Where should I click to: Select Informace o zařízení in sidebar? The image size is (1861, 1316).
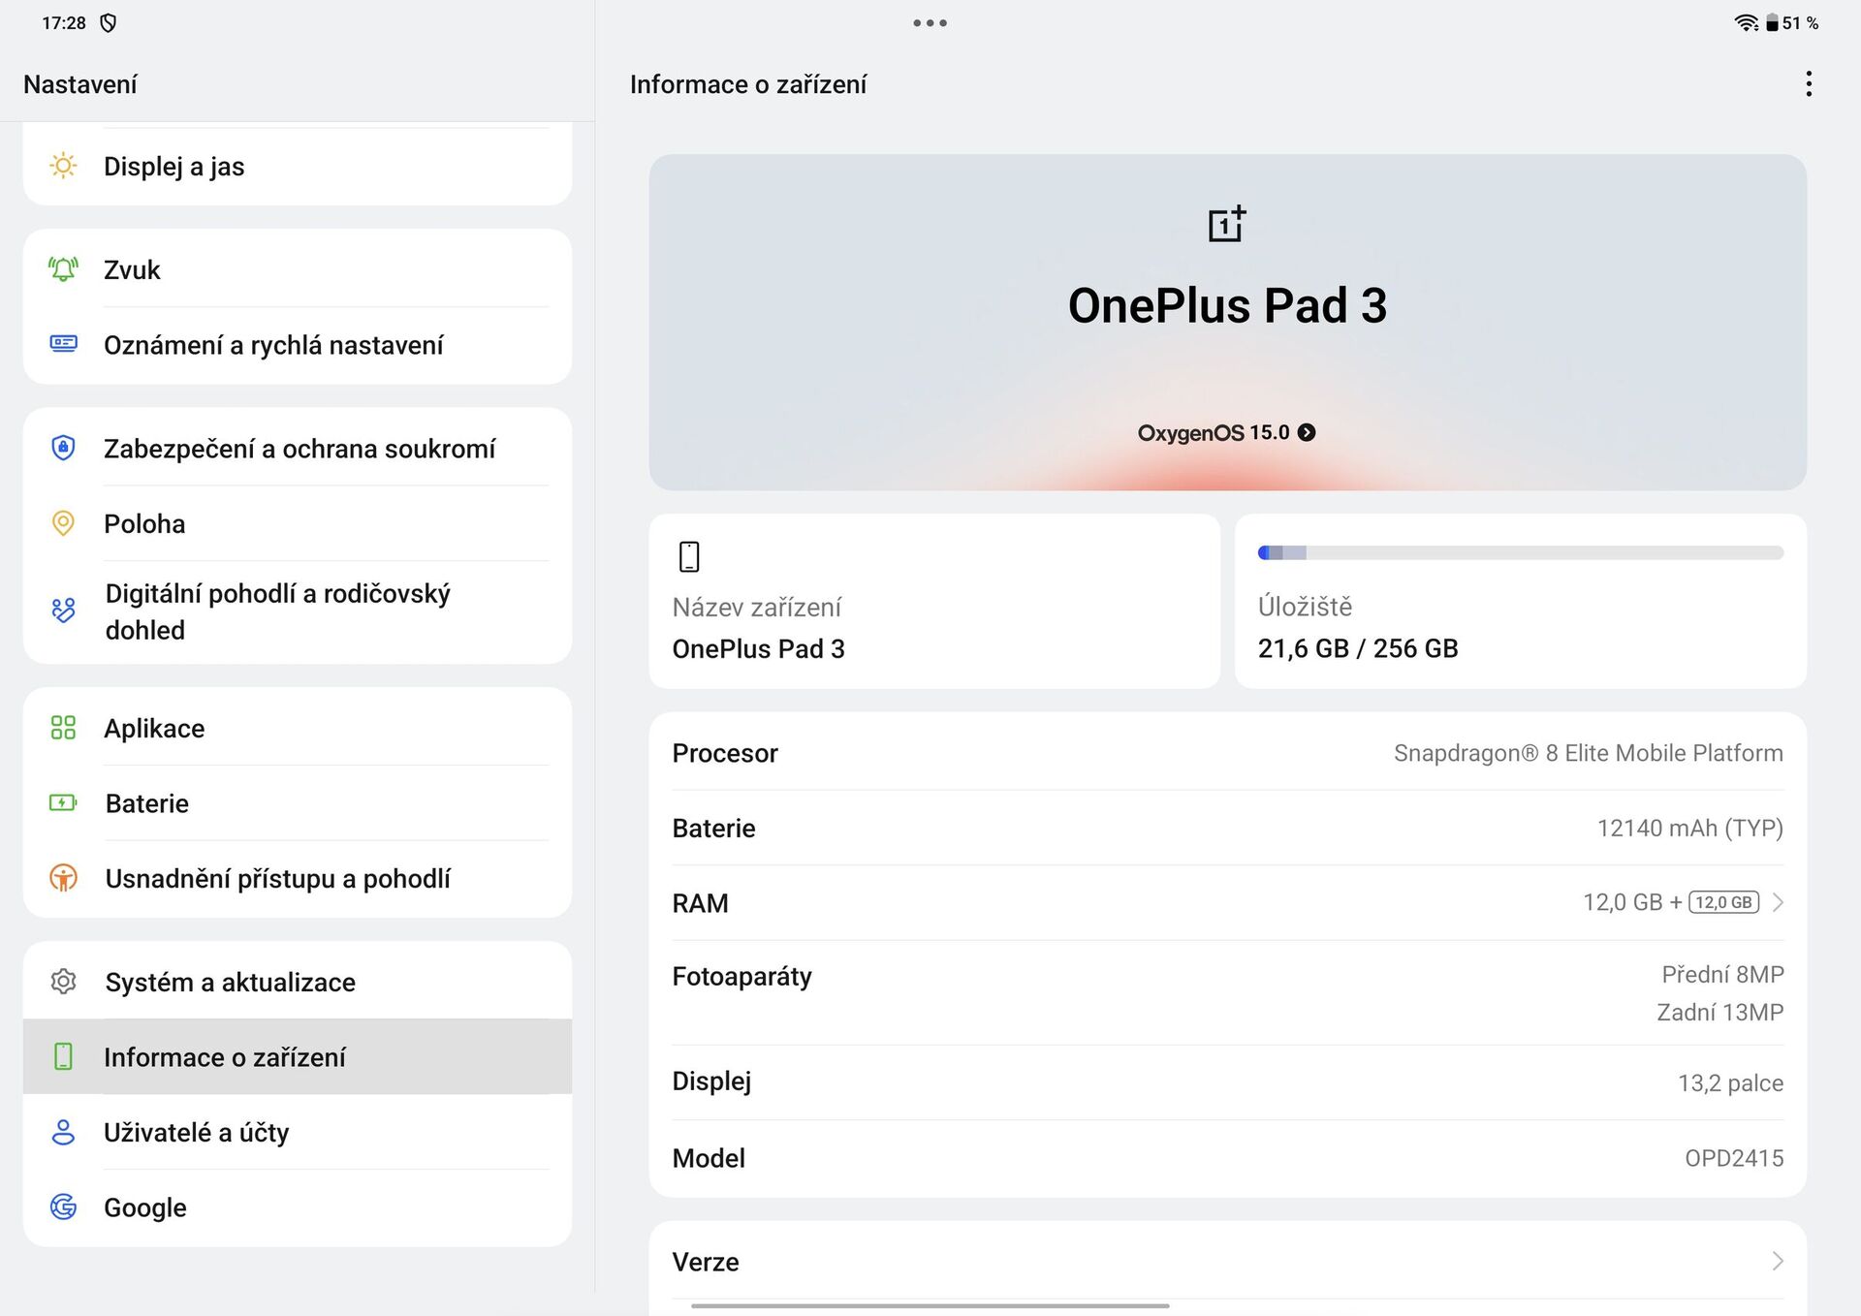225,1056
